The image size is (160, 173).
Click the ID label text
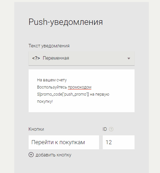[x=105, y=129]
